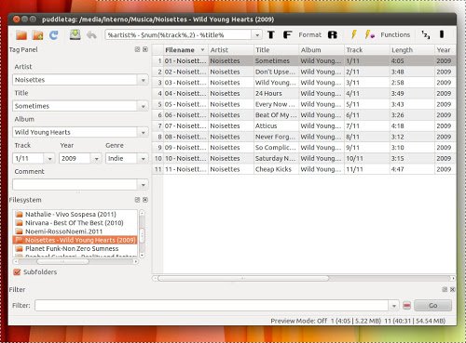Click the lightning-bolt Quick Actions icon
Screen dimensions: 466x343
pos(353,34)
